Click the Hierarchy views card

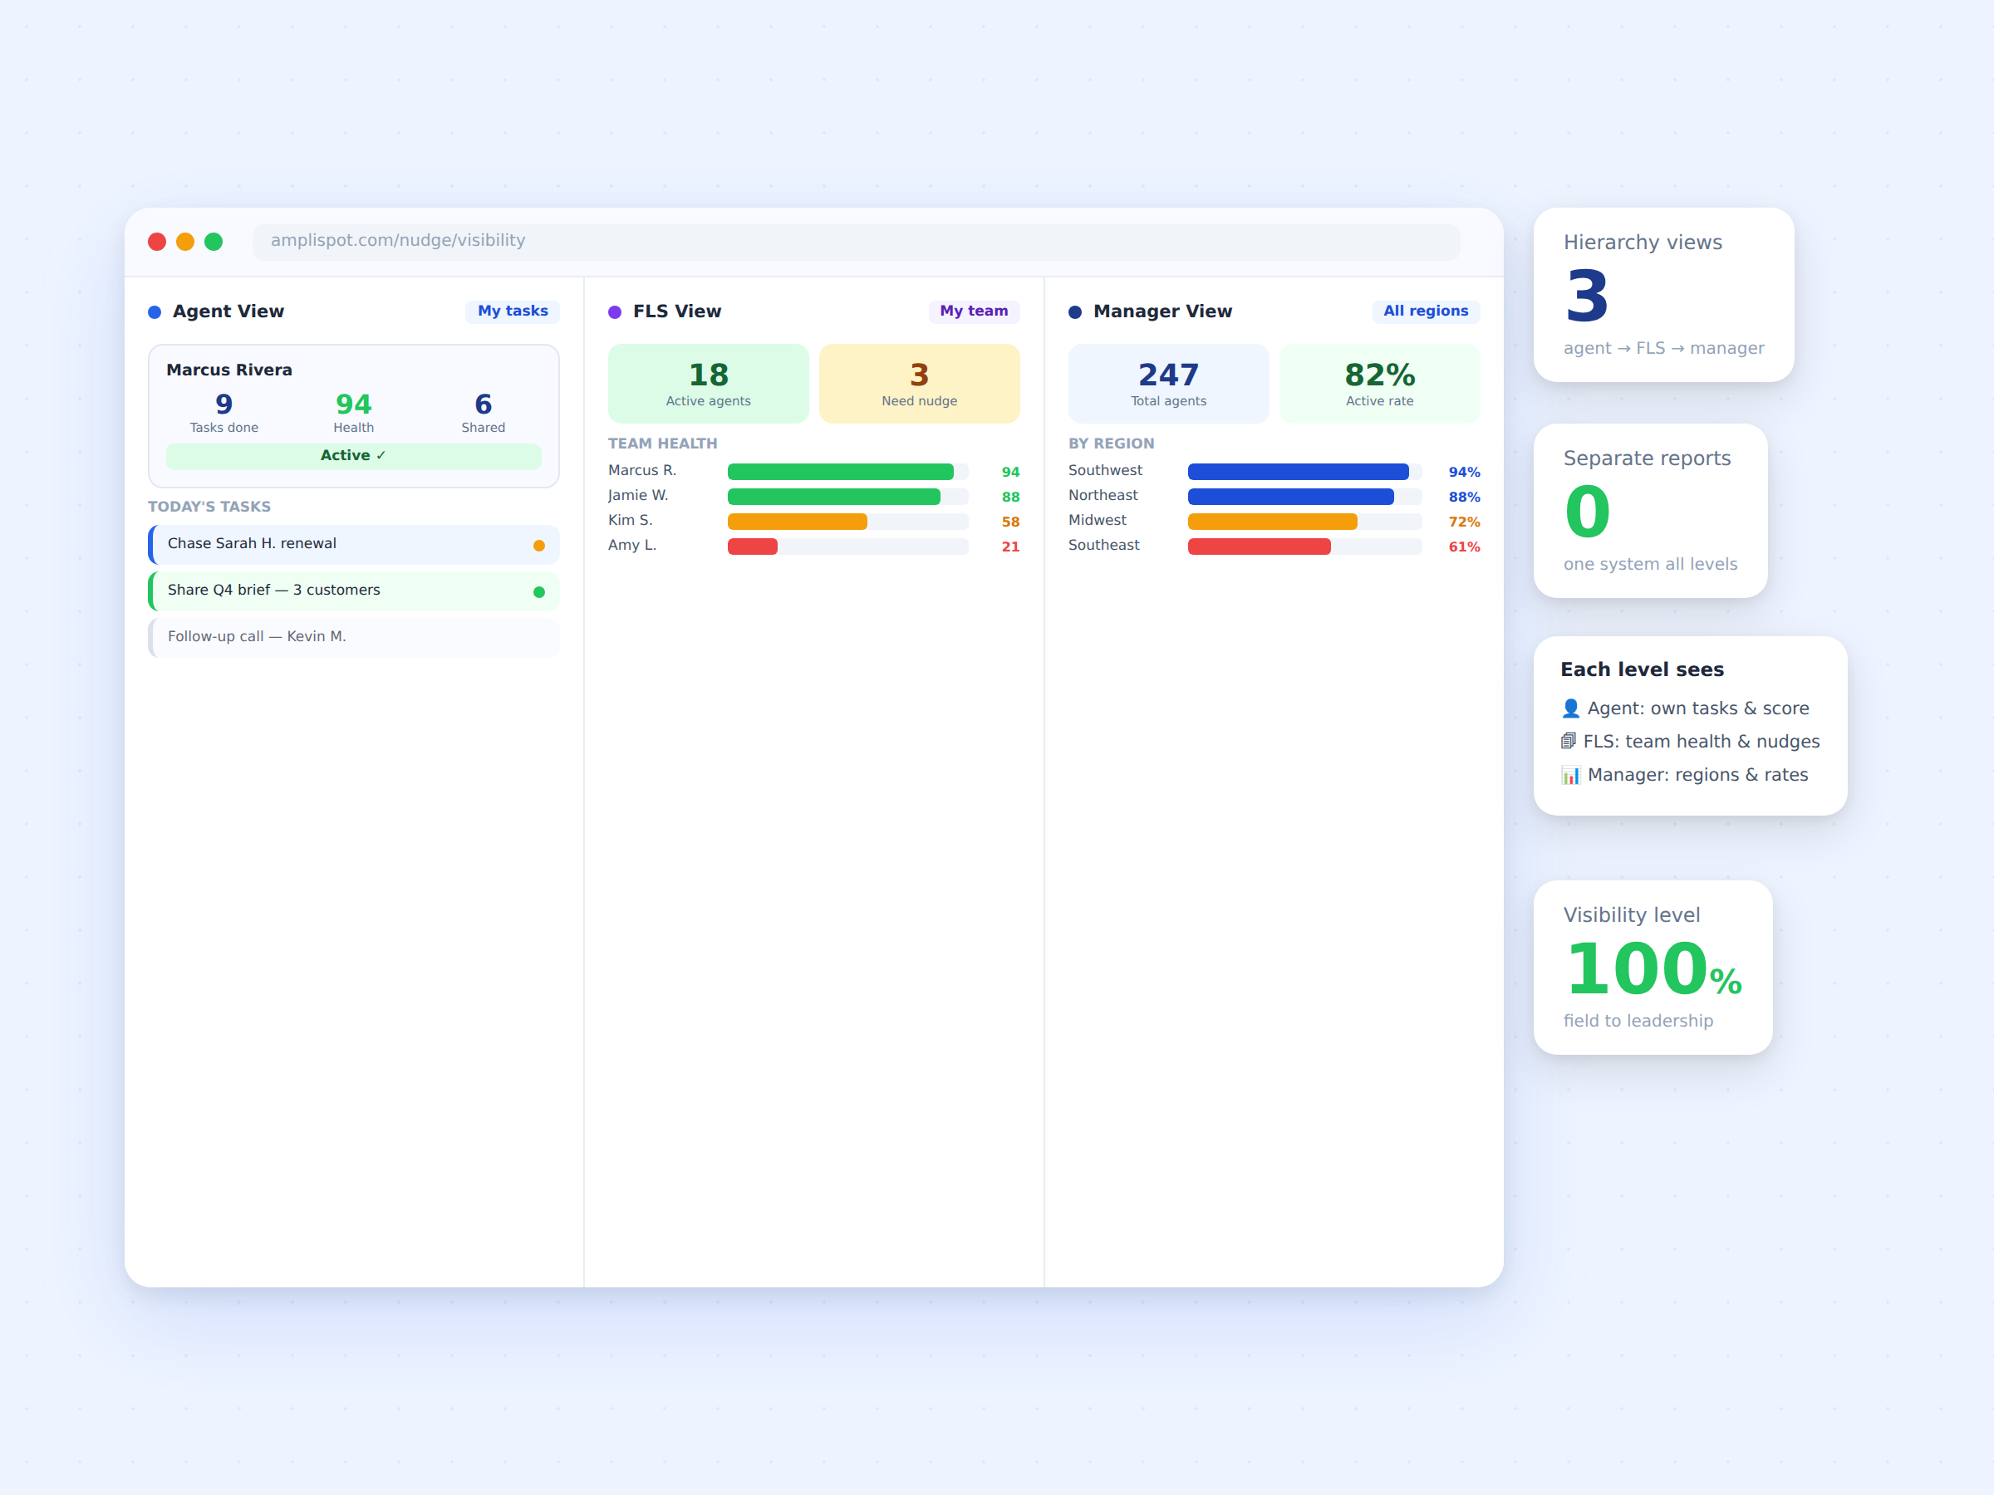[x=1663, y=295]
